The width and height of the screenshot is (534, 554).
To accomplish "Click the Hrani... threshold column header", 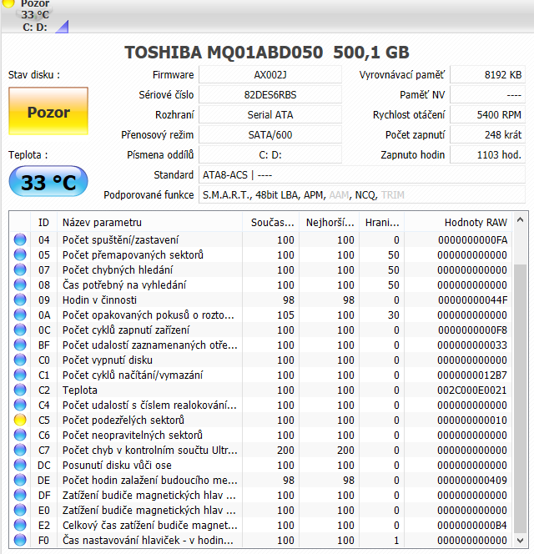I will pos(382,222).
